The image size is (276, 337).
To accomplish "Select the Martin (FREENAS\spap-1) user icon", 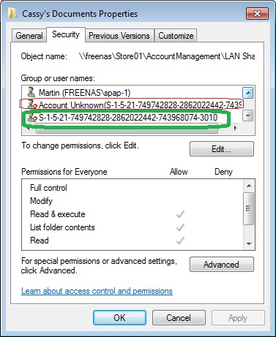I will pos(31,92).
